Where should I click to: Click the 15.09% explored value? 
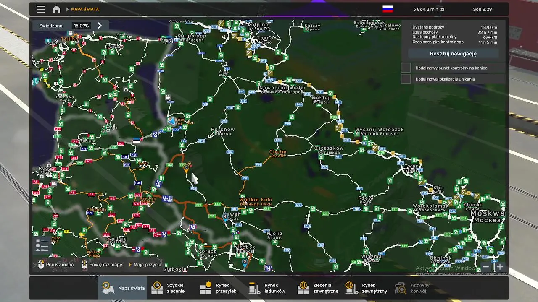click(81, 26)
